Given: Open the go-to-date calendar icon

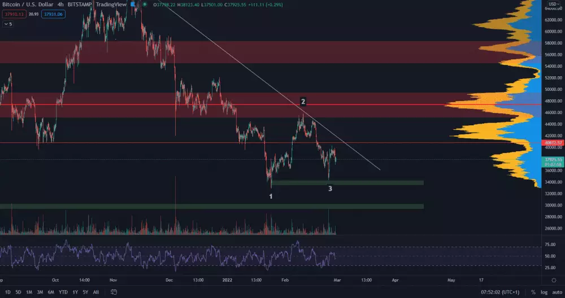Looking at the screenshot, I should click(114, 292).
